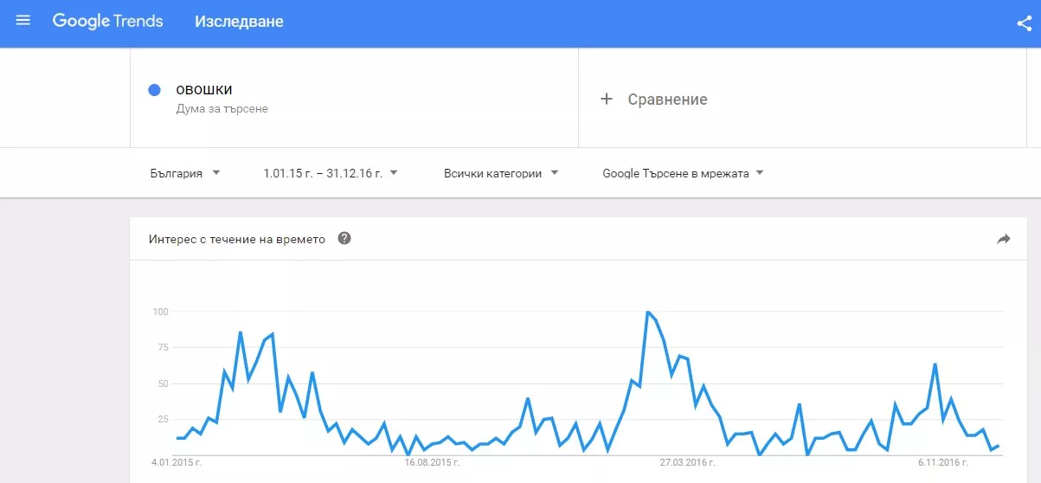Image resolution: width=1041 pixels, height=483 pixels.
Task: Open the Google Търсене в мрежата dropdown
Action: [x=683, y=173]
